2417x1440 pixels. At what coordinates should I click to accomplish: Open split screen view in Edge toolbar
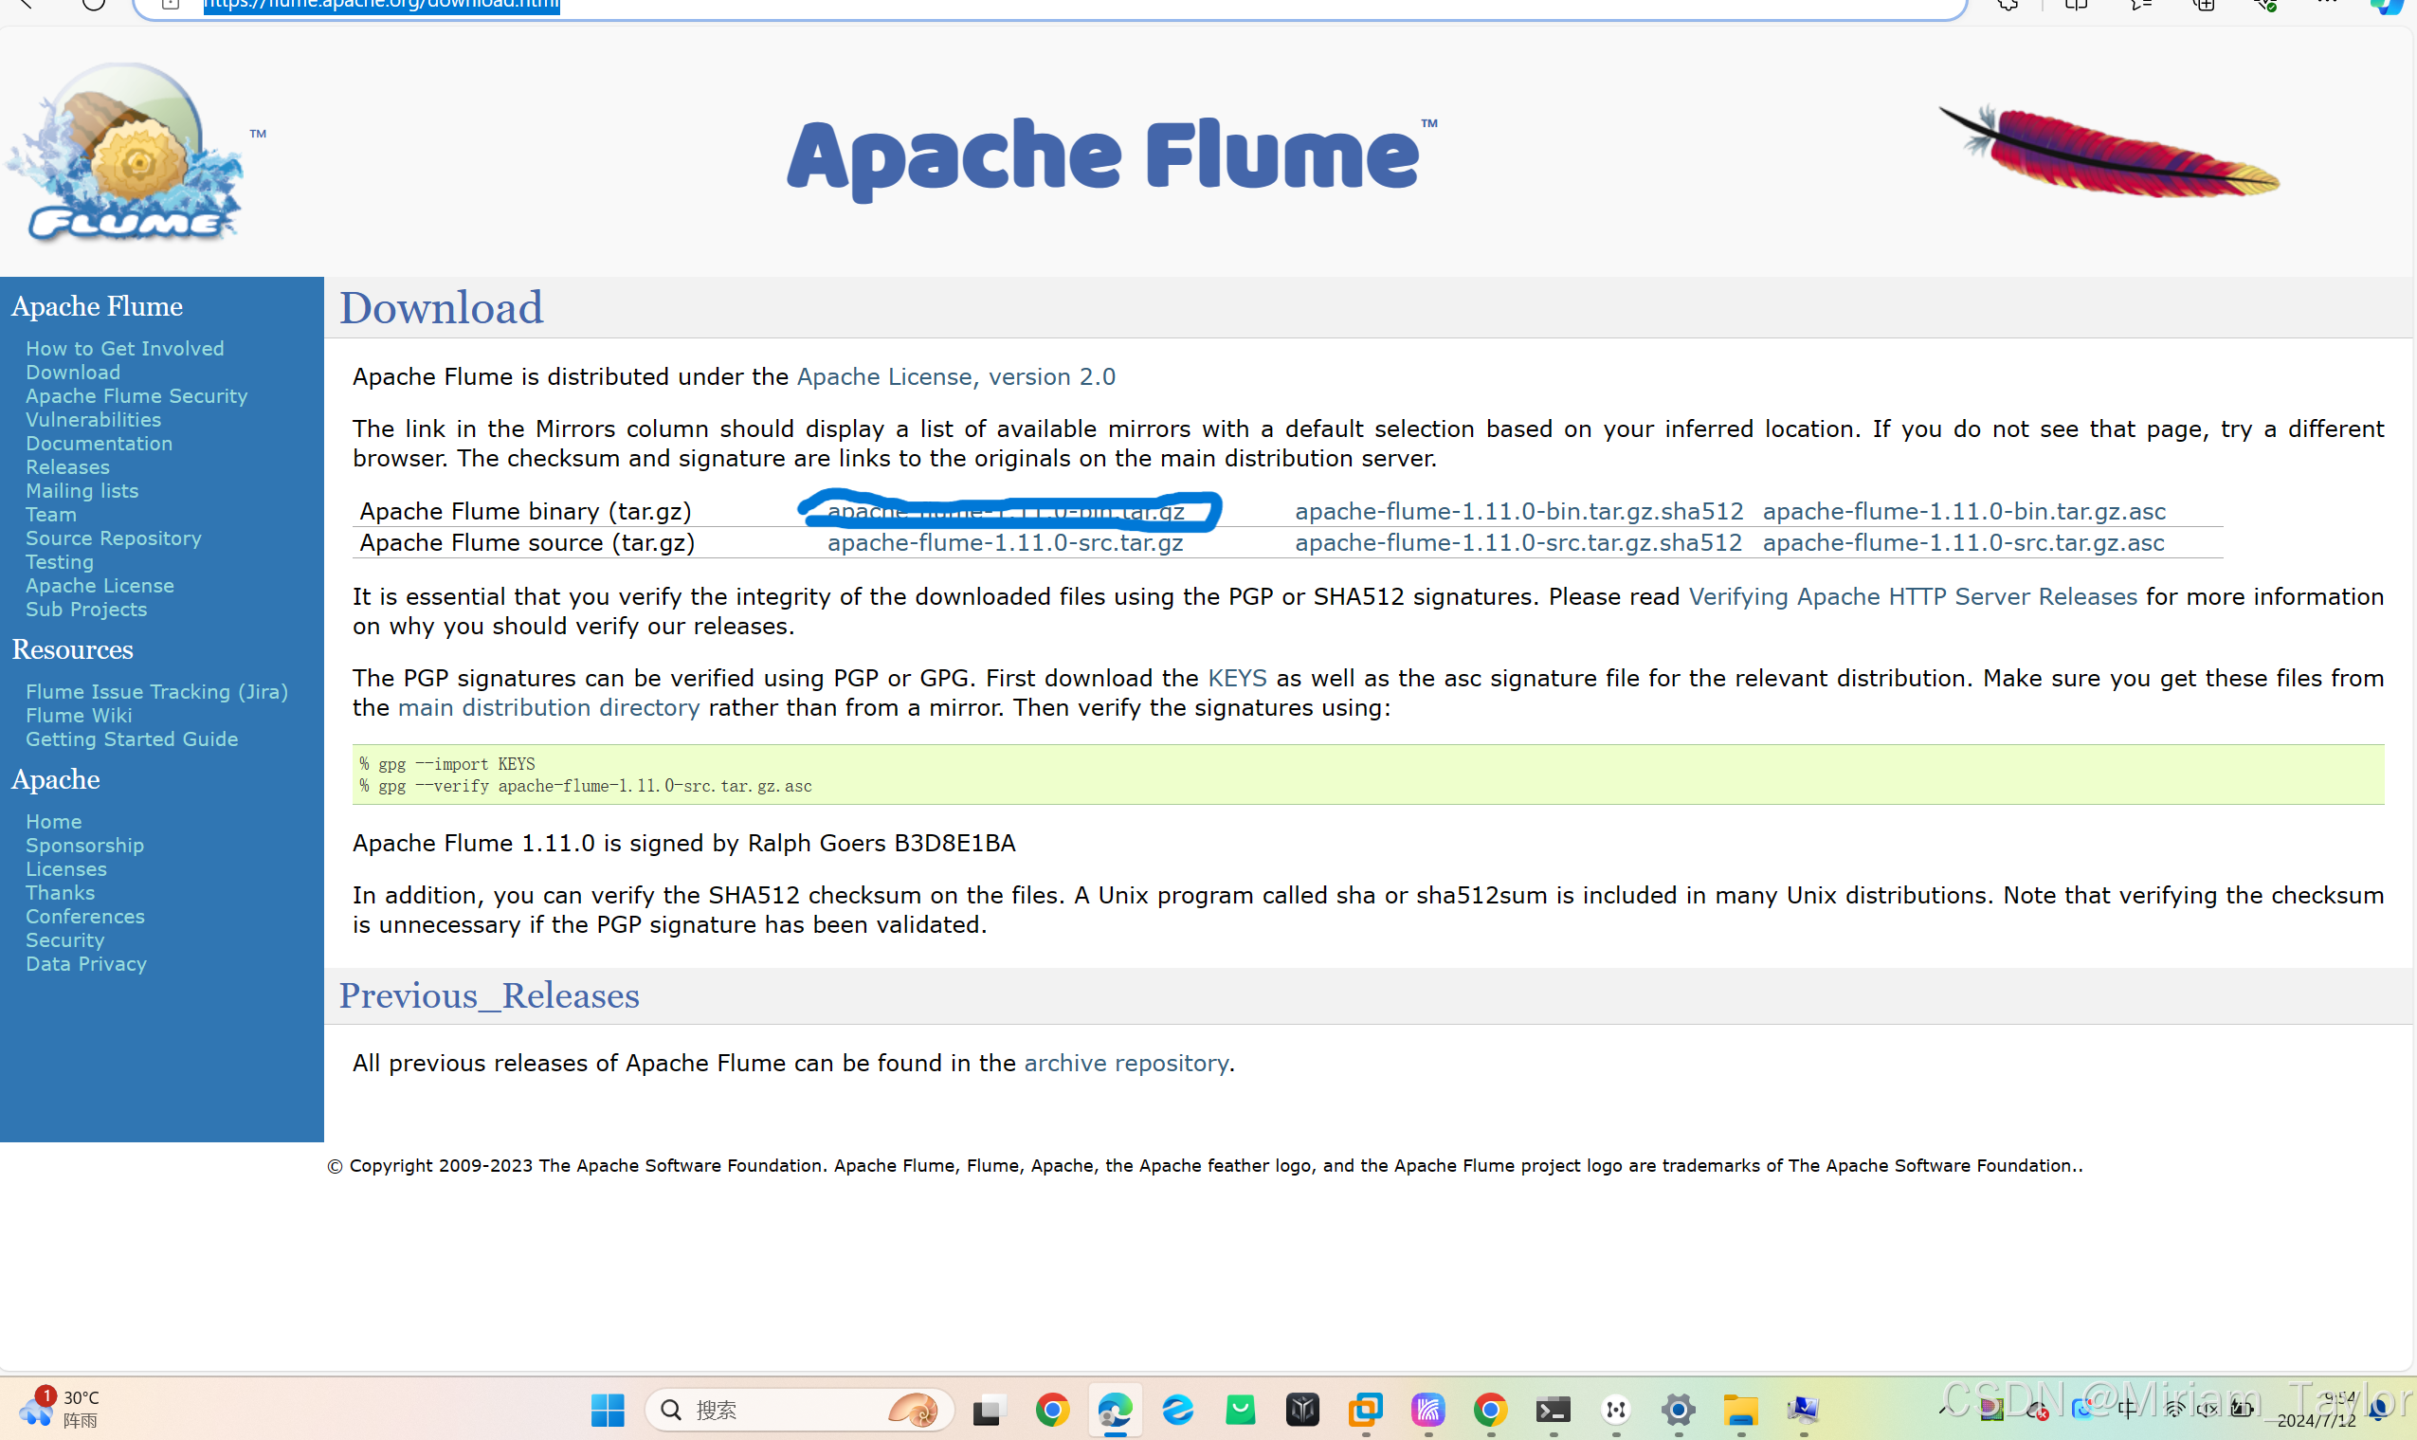[2076, 6]
